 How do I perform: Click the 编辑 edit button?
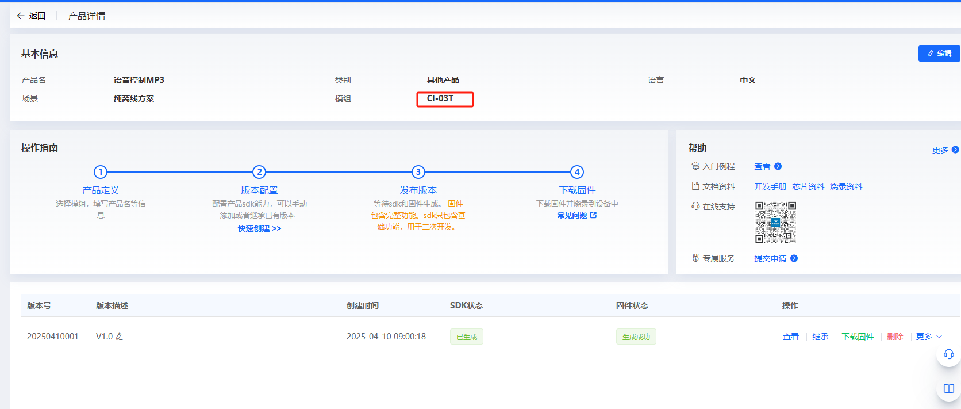click(939, 53)
